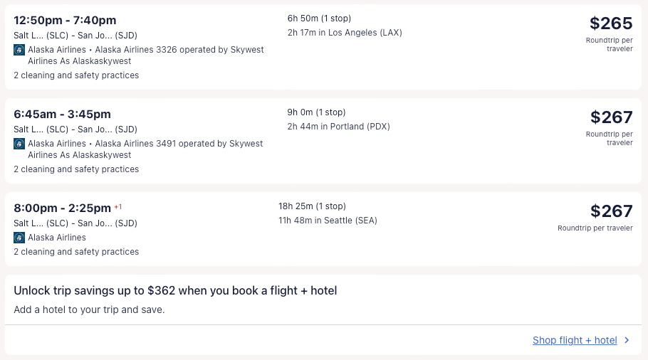Select the 6:45am - 3:45pm flight

tap(62, 114)
